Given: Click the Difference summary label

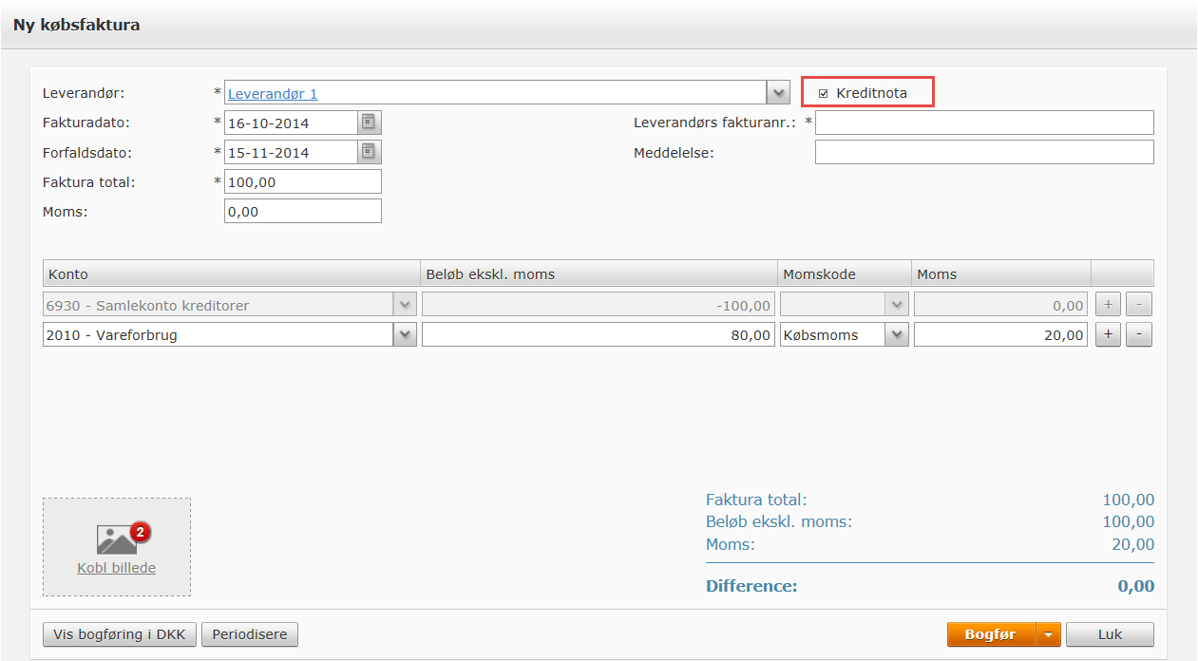Looking at the screenshot, I should 751,586.
